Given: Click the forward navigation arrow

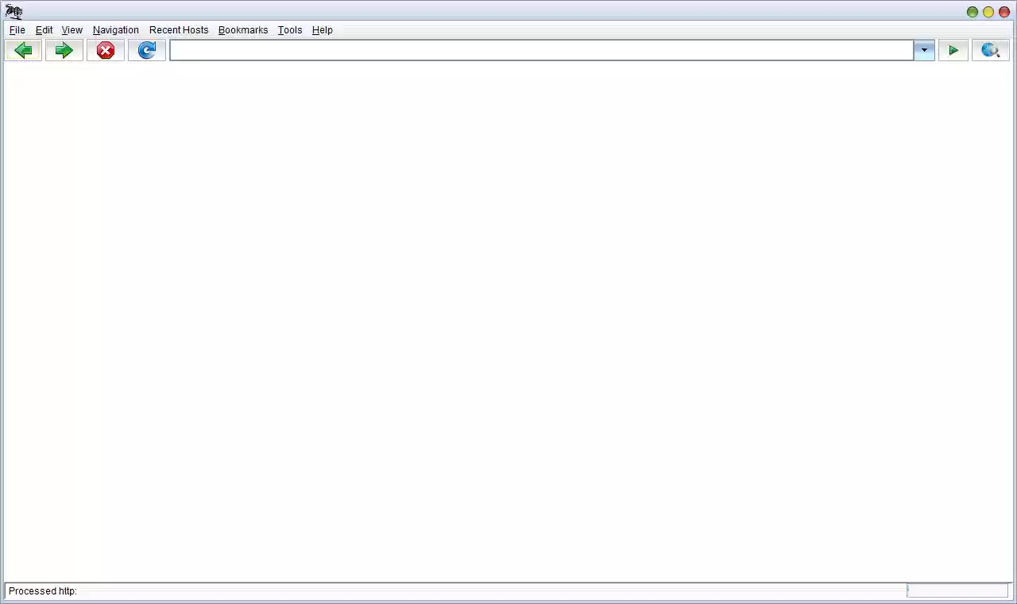Looking at the screenshot, I should point(64,50).
